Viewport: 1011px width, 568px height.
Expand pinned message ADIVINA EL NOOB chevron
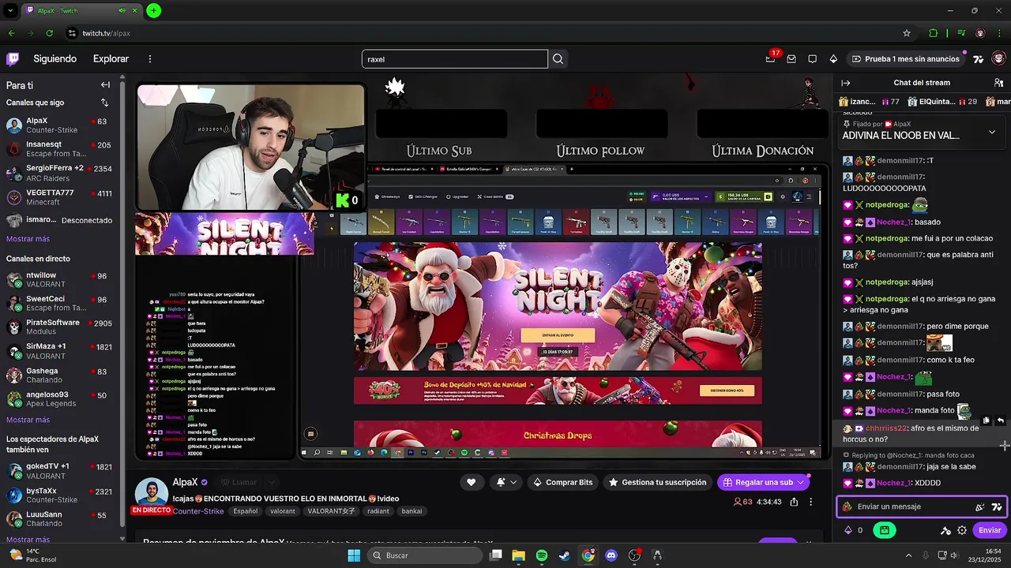click(992, 133)
